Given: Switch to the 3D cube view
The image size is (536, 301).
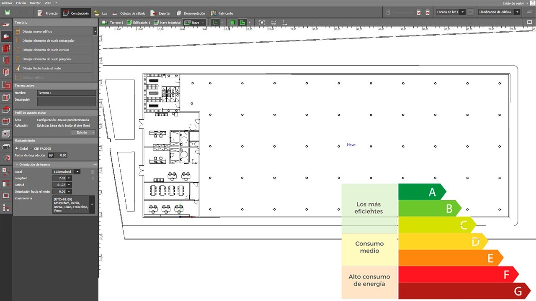Looking at the screenshot, I should (232, 22).
